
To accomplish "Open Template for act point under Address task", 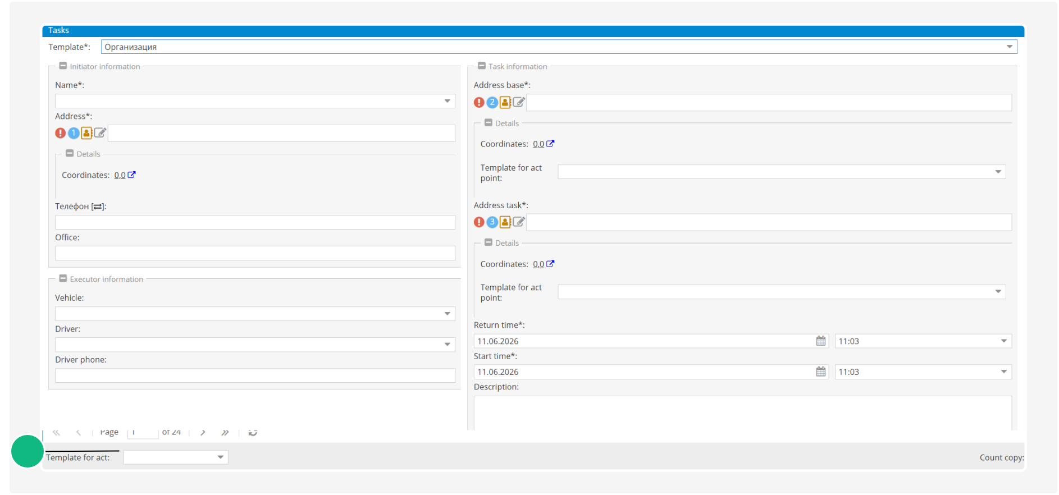I will point(998,291).
